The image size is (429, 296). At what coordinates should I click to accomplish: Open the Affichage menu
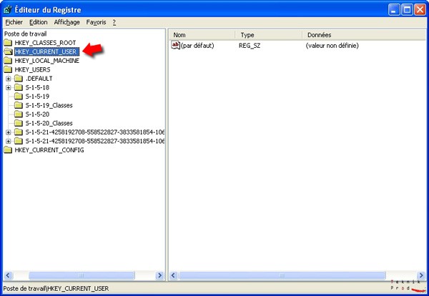[x=67, y=22]
